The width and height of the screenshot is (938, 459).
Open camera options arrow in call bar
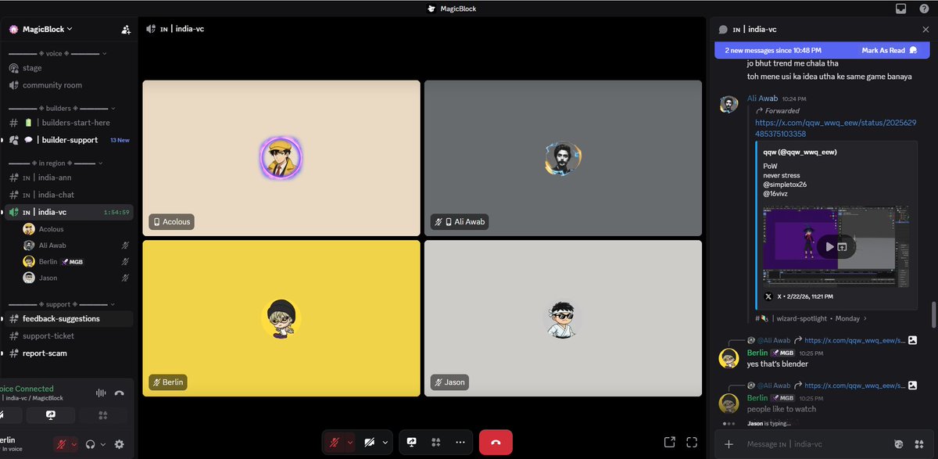coord(385,442)
